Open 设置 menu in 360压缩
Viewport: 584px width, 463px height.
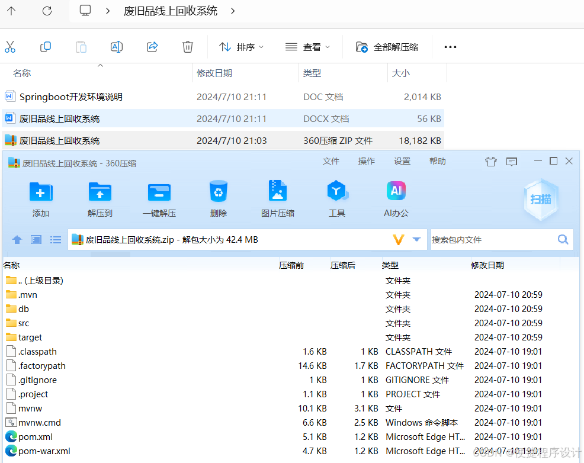click(x=402, y=161)
